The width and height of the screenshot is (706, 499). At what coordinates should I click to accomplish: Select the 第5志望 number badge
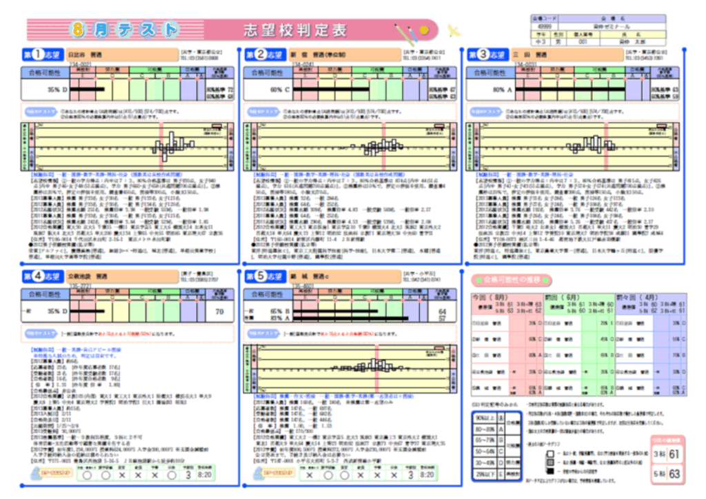click(x=261, y=277)
